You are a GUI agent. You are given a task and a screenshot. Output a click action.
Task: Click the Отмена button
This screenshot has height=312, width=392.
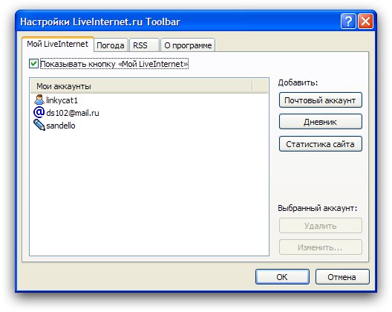342,277
